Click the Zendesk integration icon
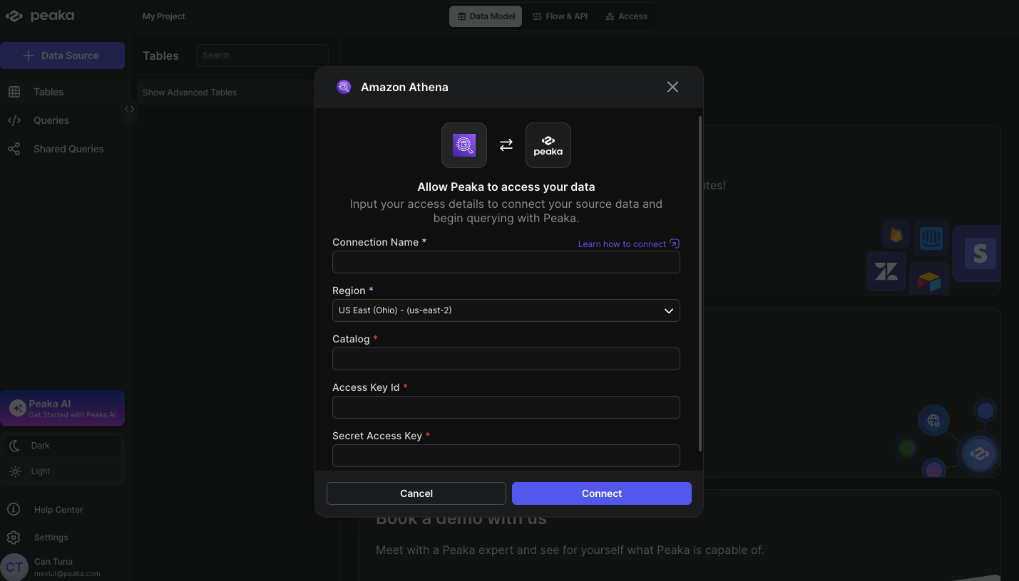1019x581 pixels. click(886, 271)
